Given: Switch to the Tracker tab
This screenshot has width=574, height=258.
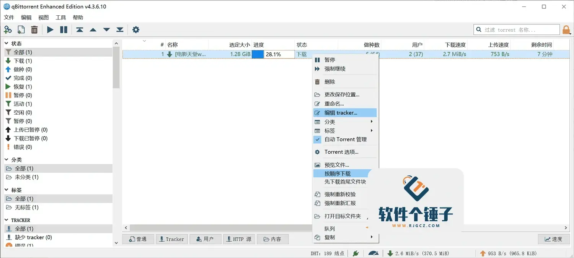Looking at the screenshot, I should [x=172, y=239].
